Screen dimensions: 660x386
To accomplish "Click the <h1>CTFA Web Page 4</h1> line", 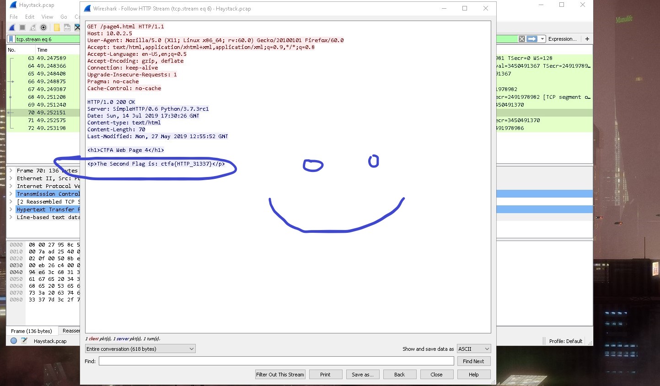I will 126,150.
